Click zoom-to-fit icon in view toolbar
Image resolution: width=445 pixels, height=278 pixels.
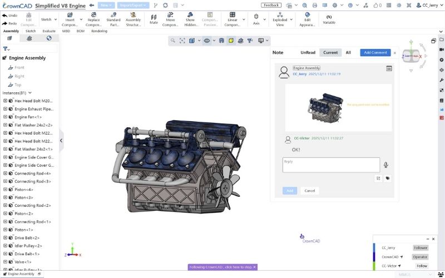click(182, 41)
